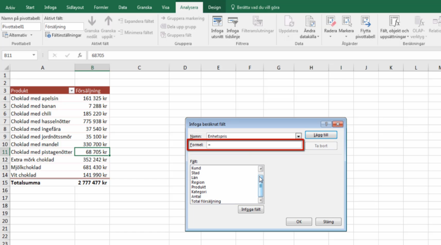
Task: Click into the Formel input field
Action: (x=254, y=145)
